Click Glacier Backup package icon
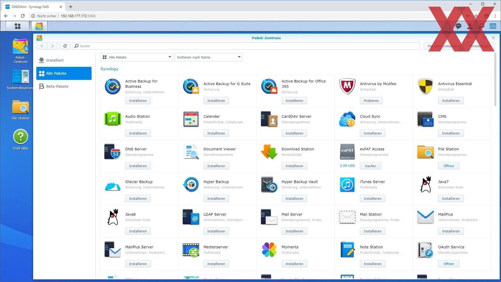 [112, 185]
